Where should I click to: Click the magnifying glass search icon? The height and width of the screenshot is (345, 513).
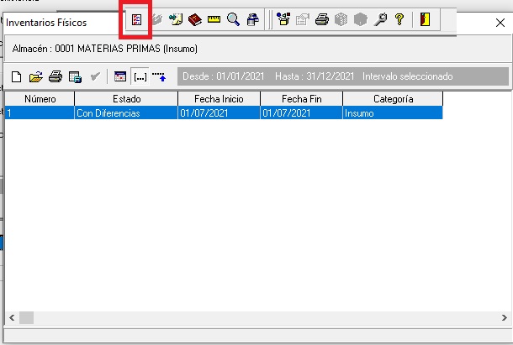pyautogui.click(x=233, y=19)
